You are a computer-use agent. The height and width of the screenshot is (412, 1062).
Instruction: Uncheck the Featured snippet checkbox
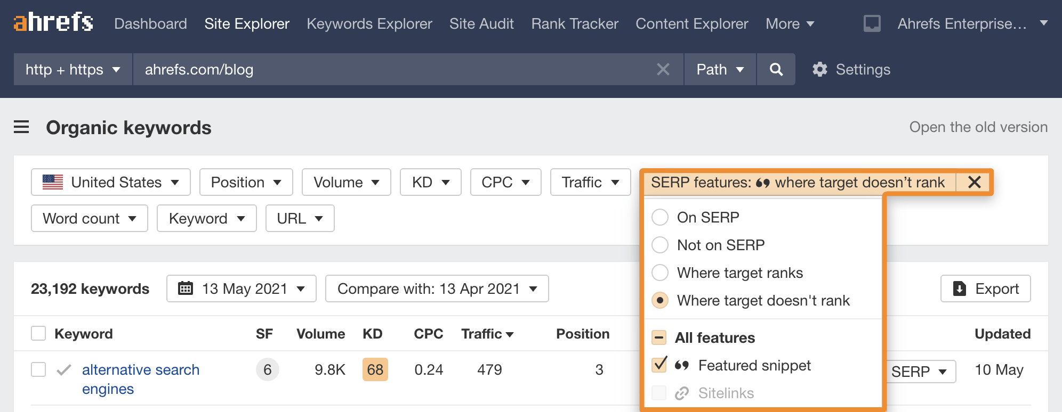659,365
